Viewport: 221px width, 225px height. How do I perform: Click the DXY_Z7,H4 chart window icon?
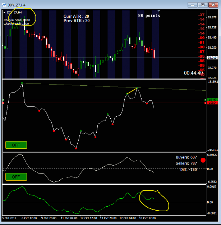(4, 5)
